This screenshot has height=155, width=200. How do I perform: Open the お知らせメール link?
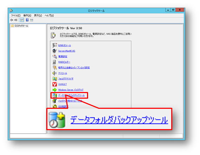(x=65, y=45)
